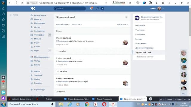
Task: Select 'Жалобы на контент' in the group menu
Action: point(145,57)
